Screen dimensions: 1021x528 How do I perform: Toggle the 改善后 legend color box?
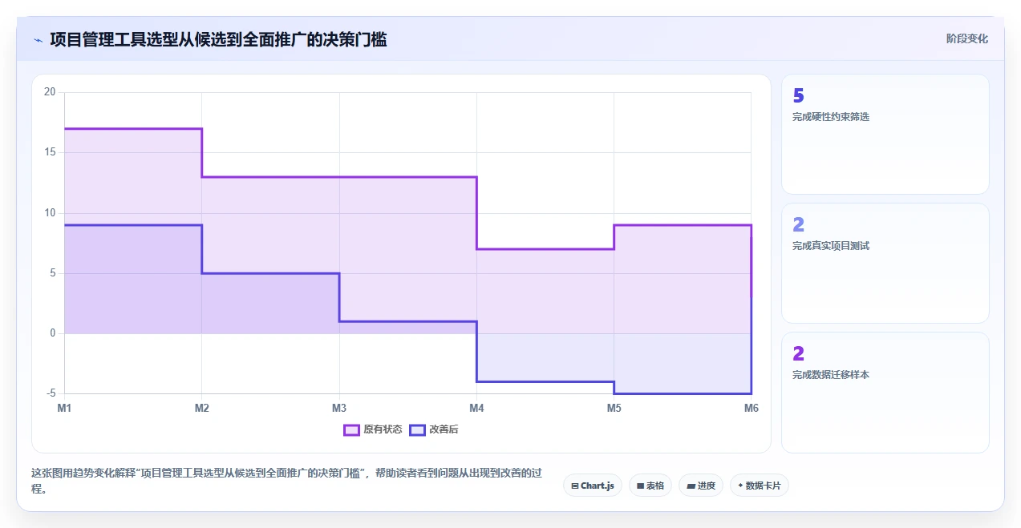tap(417, 429)
